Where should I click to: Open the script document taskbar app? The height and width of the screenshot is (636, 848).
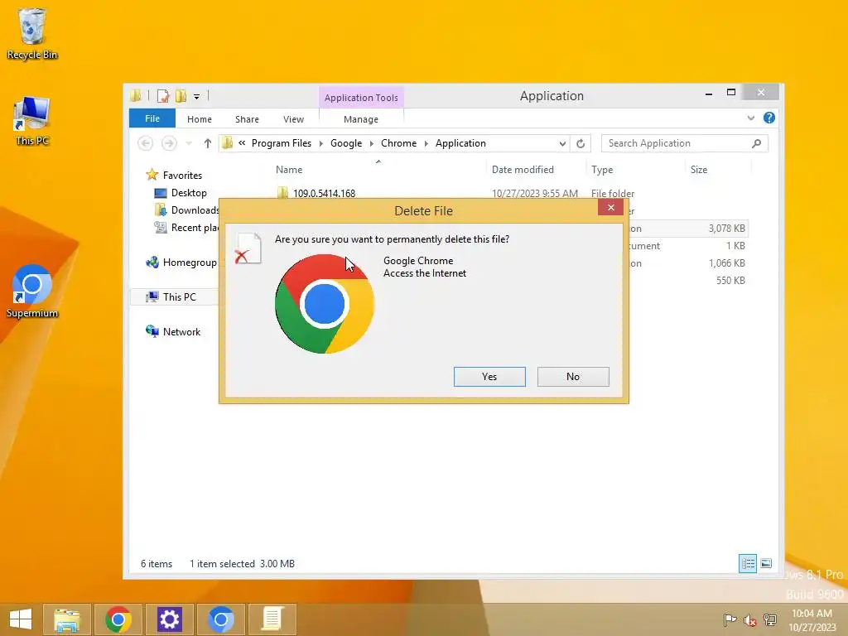(x=272, y=619)
